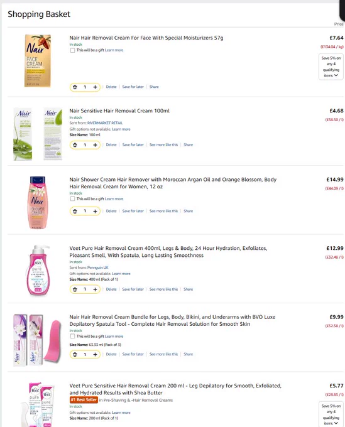Image resolution: width=345 pixels, height=427 pixels.
Task: Open RIVERMARKET RETAIL seller link
Action: tap(105, 123)
